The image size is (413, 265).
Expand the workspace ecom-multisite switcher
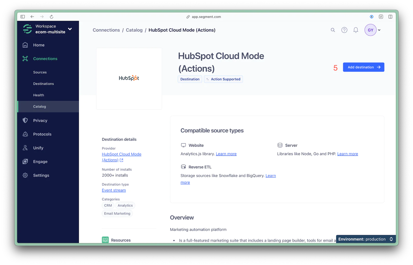70,29
